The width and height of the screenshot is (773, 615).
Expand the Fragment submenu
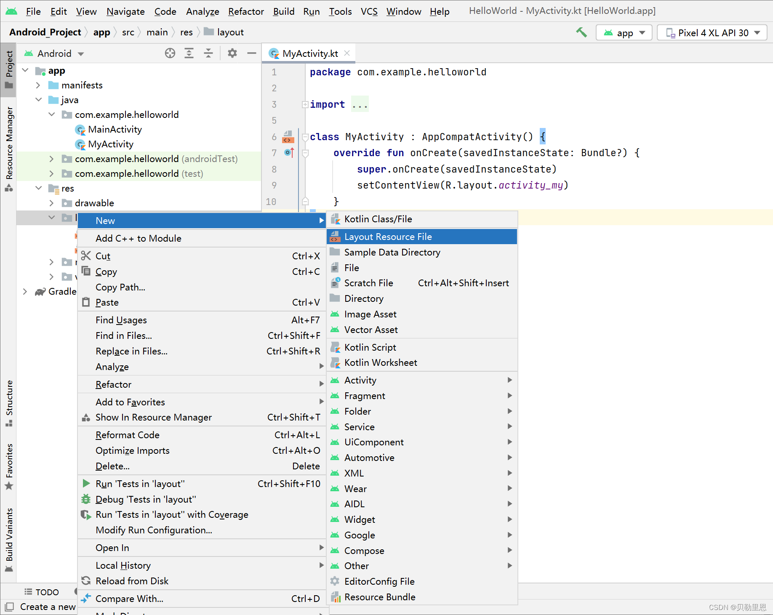[x=422, y=396]
